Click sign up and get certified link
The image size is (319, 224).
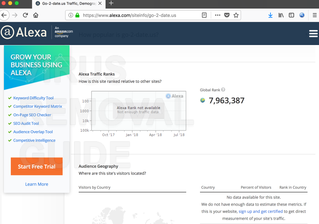pyautogui.click(x=261, y=212)
